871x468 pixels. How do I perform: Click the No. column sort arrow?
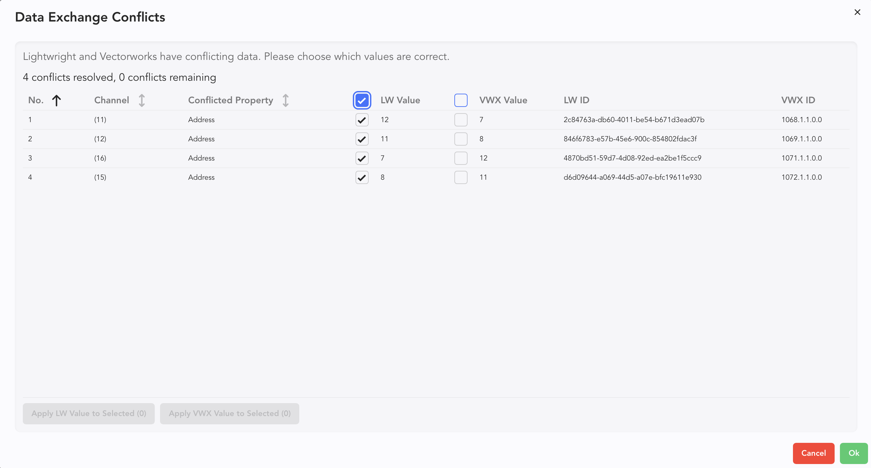click(x=57, y=100)
